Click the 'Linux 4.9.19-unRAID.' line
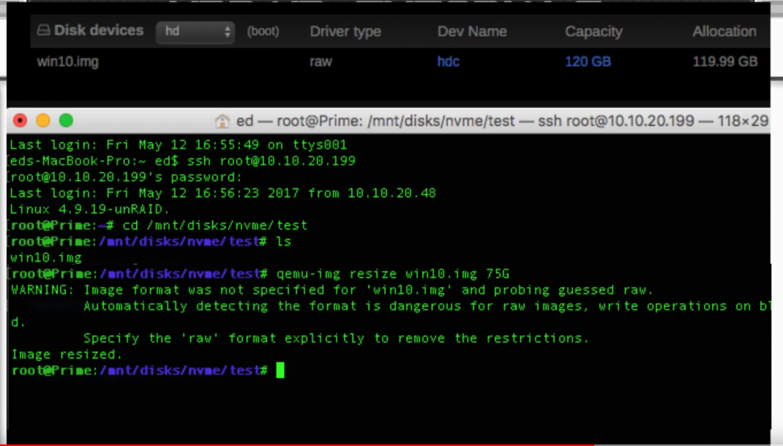This screenshot has width=783, height=446. (90, 209)
